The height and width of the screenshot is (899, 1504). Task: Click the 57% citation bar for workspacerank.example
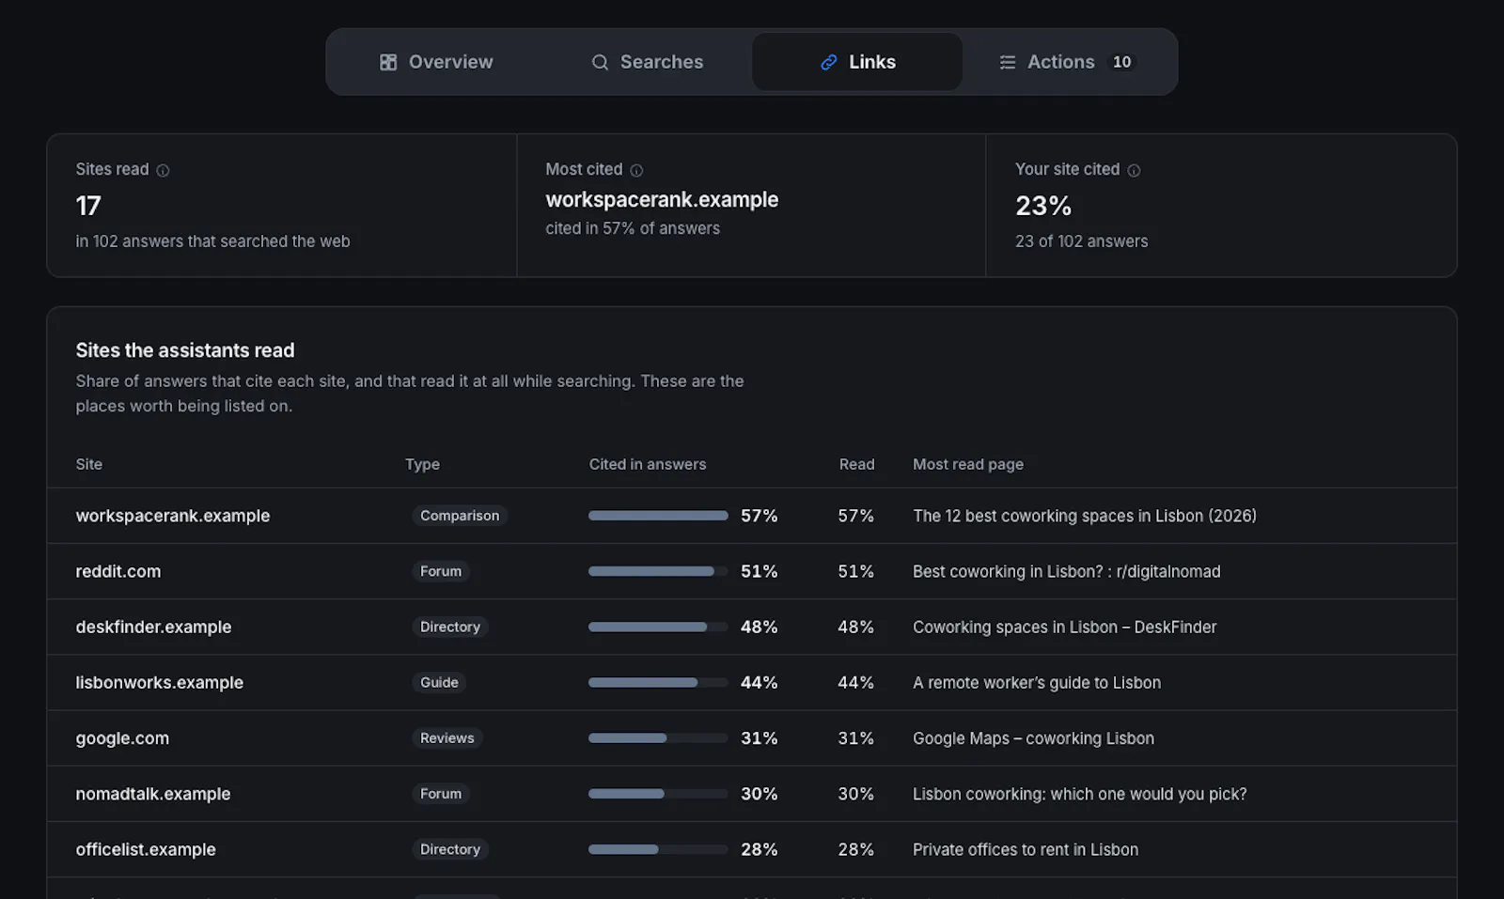click(x=658, y=516)
